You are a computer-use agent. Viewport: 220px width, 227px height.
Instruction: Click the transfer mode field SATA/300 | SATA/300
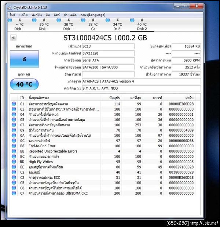click(108, 67)
